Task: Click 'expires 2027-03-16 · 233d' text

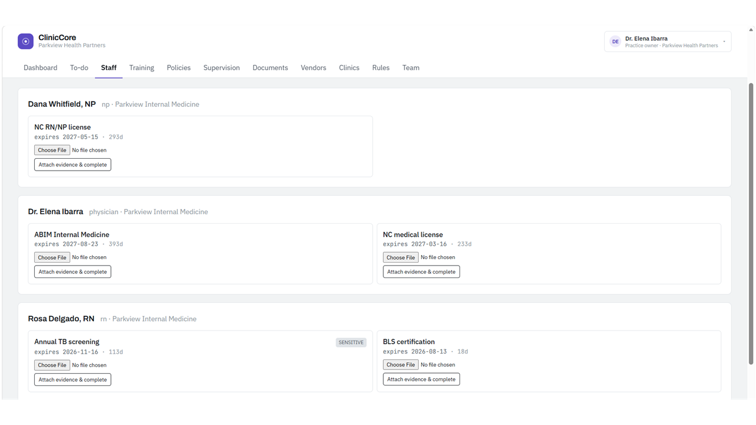Action: [427, 244]
